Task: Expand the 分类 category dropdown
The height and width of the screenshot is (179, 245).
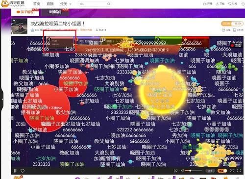Action: coord(66,4)
